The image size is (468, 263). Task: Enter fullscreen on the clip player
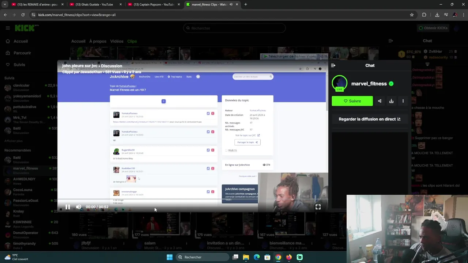click(318, 207)
